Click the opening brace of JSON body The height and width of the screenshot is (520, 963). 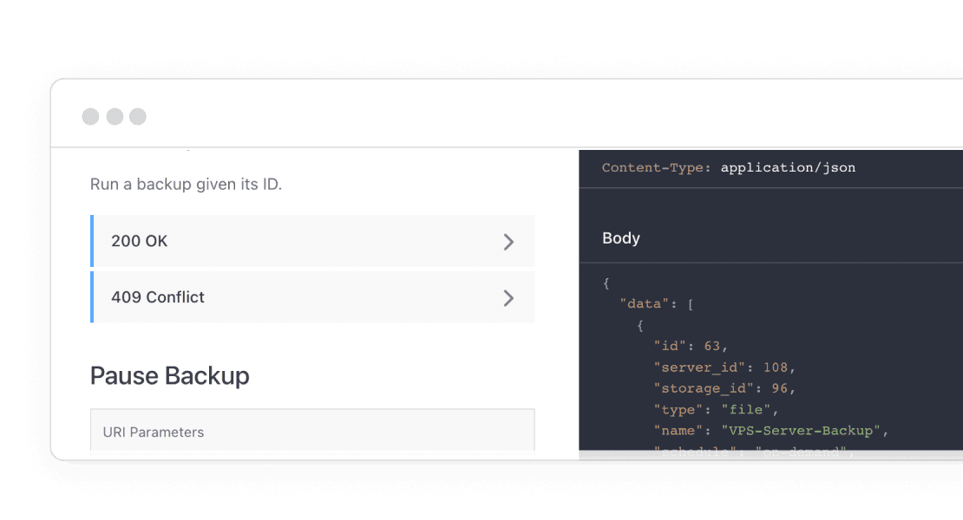click(x=606, y=283)
